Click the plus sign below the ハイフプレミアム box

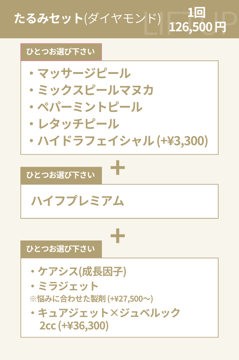coord(118,236)
